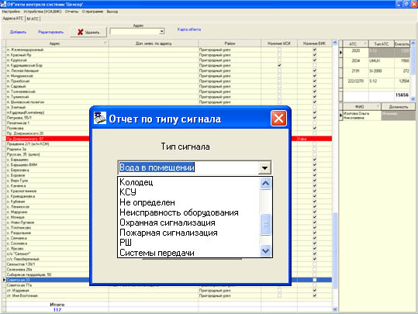Click the main table vertical scrollbar thumb
Viewport: 418px width, 314px height.
[x=335, y=250]
